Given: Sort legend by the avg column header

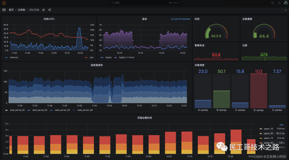Looking at the screenshot, I should click(x=281, y=125).
